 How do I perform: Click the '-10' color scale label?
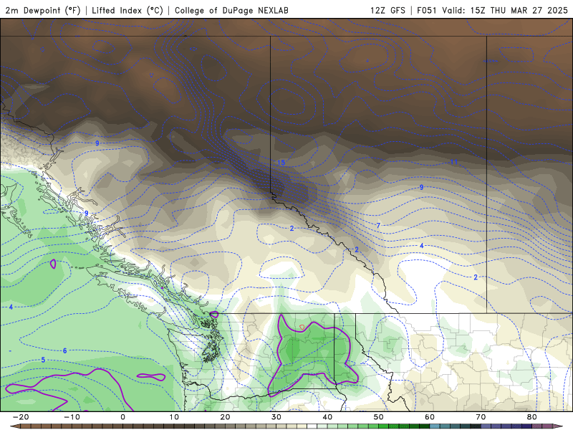(x=72, y=417)
